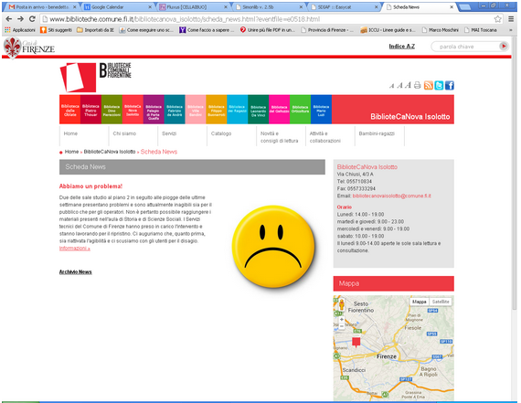Open the Catalogo menu item
The image size is (521, 403).
(221, 133)
